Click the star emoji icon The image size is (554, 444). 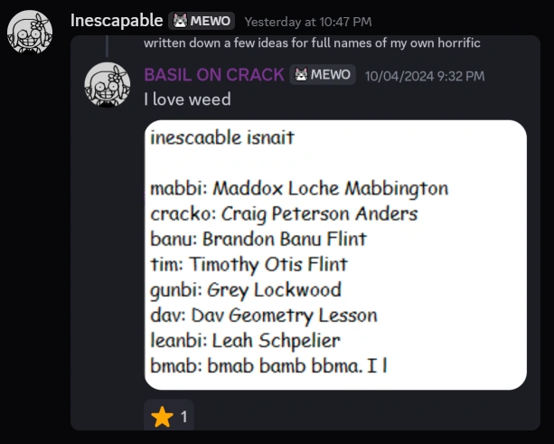point(162,417)
